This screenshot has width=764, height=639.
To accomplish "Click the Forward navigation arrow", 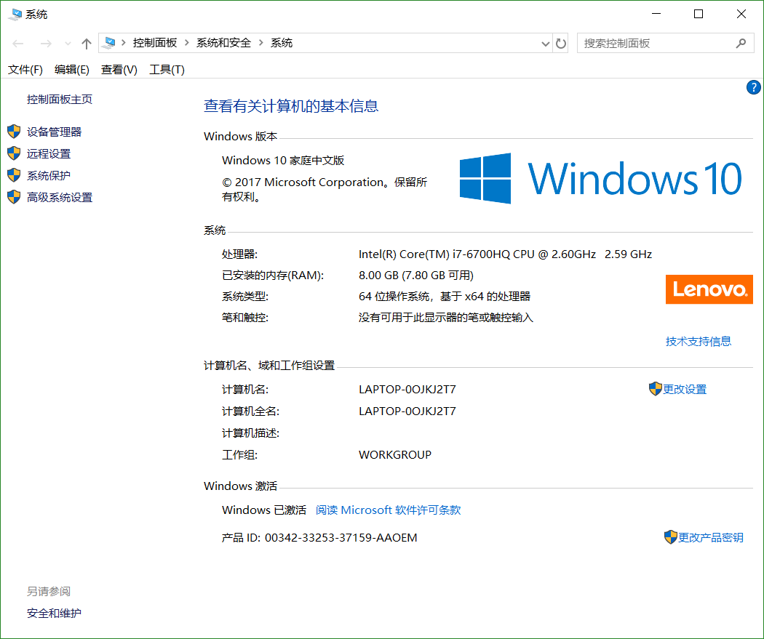I will pos(46,44).
